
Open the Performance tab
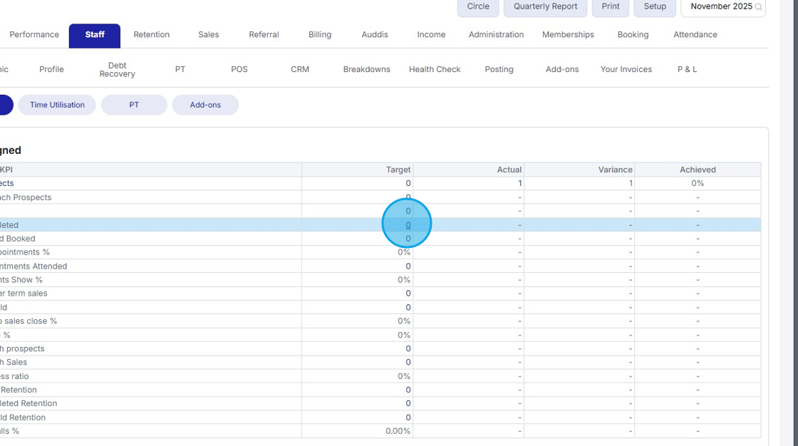[x=34, y=34]
